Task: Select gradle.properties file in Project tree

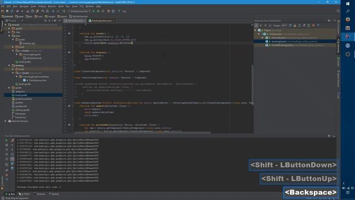Action: click(23, 99)
